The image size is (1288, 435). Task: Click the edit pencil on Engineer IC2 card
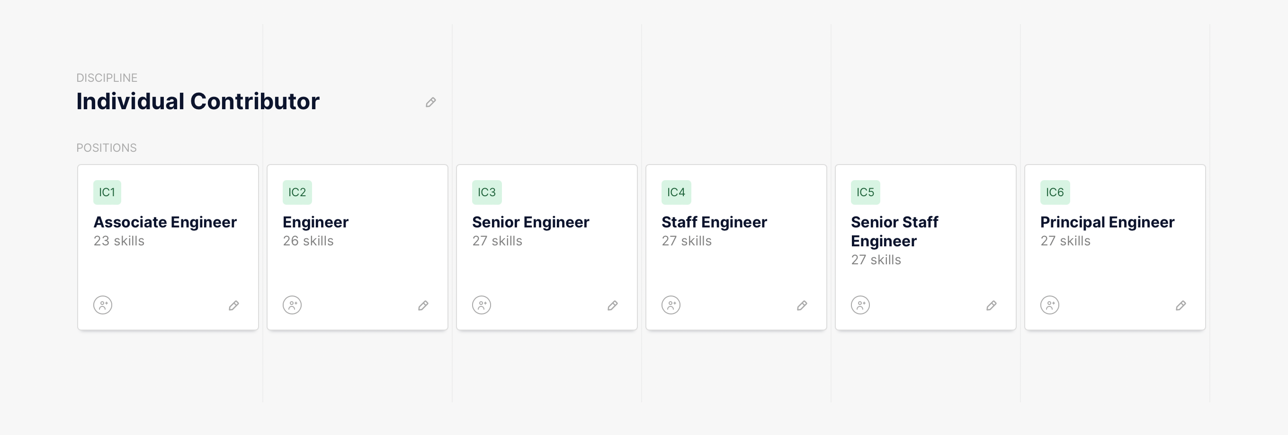(423, 305)
